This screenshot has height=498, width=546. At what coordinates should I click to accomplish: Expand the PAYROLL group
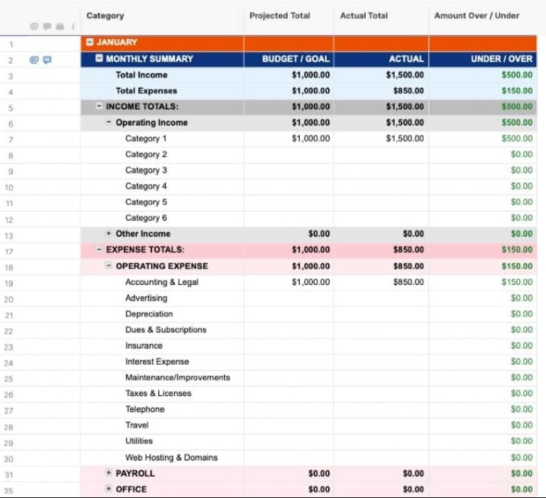109,473
